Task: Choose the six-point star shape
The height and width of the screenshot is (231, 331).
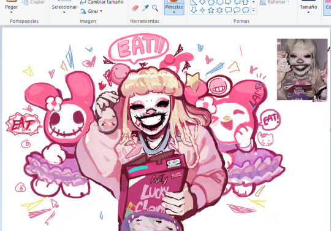Action: click(x=219, y=10)
